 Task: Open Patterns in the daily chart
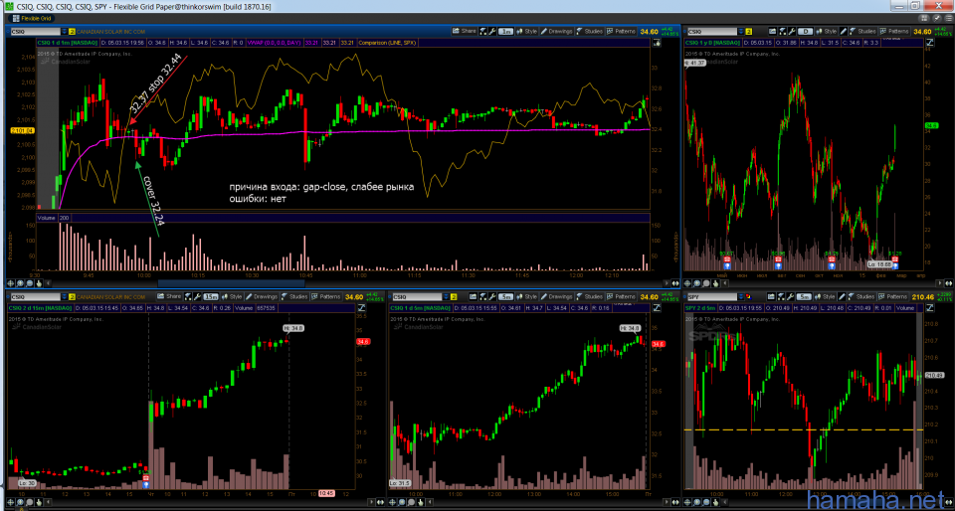tap(895, 31)
